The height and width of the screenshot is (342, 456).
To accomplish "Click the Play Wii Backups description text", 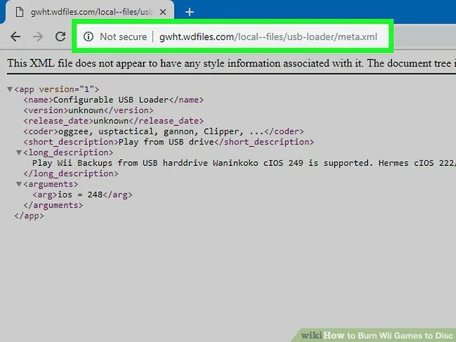I will 244,163.
